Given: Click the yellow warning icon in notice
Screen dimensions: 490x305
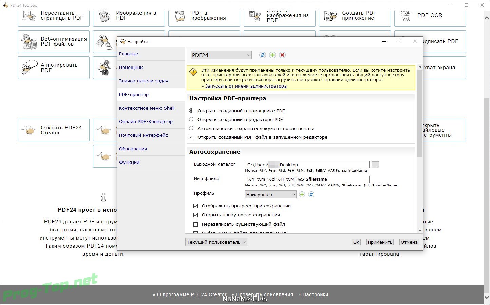Looking at the screenshot, I should coord(193,72).
